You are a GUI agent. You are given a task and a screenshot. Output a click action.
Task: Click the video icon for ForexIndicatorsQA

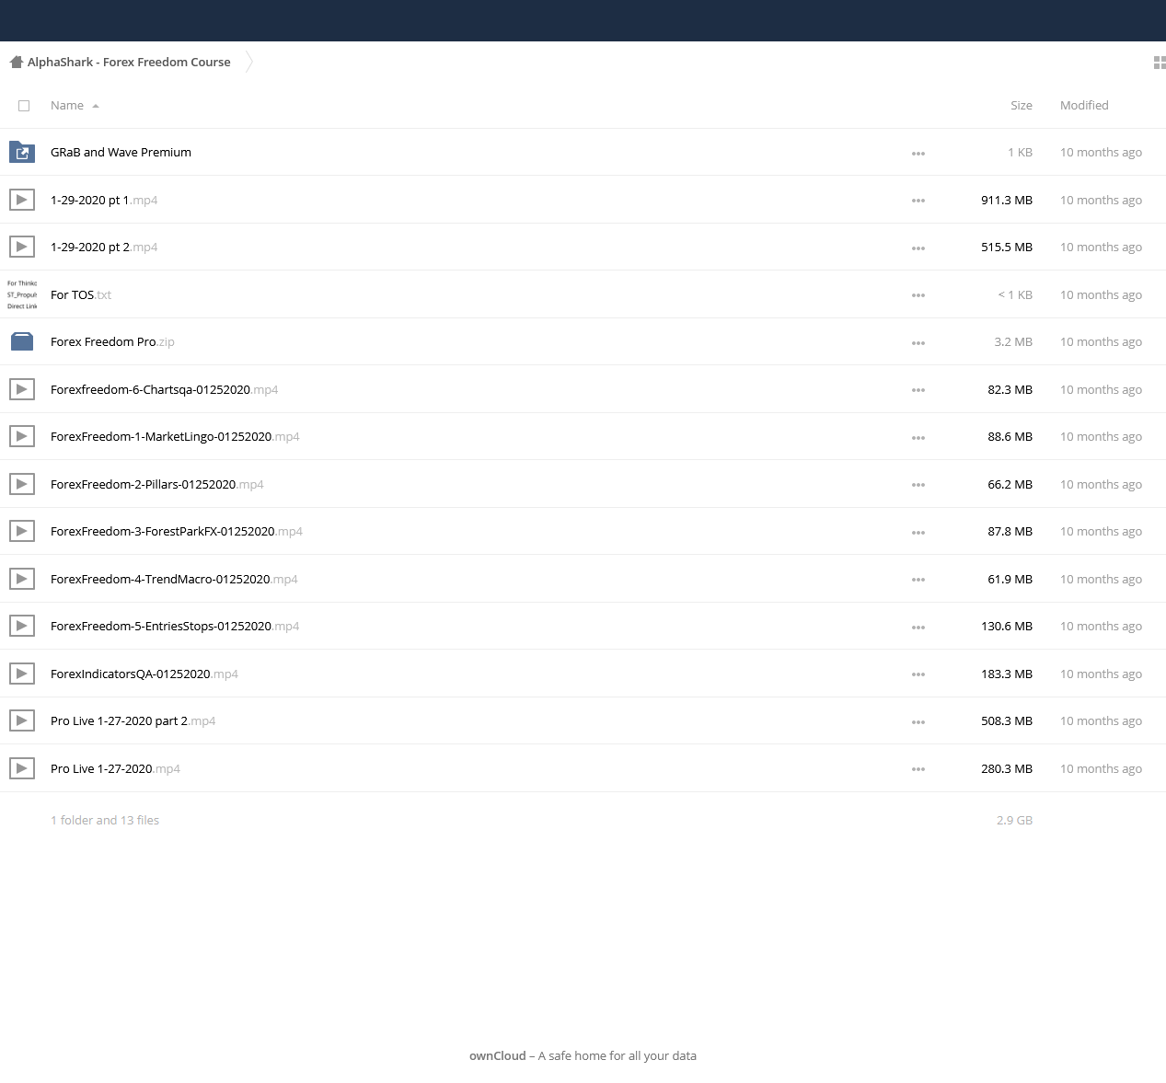tap(22, 674)
